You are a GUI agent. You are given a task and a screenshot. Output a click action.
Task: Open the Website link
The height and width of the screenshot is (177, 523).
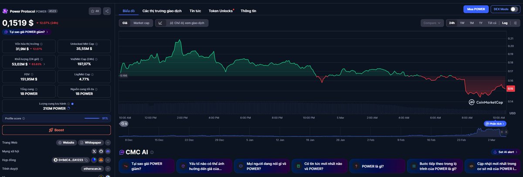[66, 142]
